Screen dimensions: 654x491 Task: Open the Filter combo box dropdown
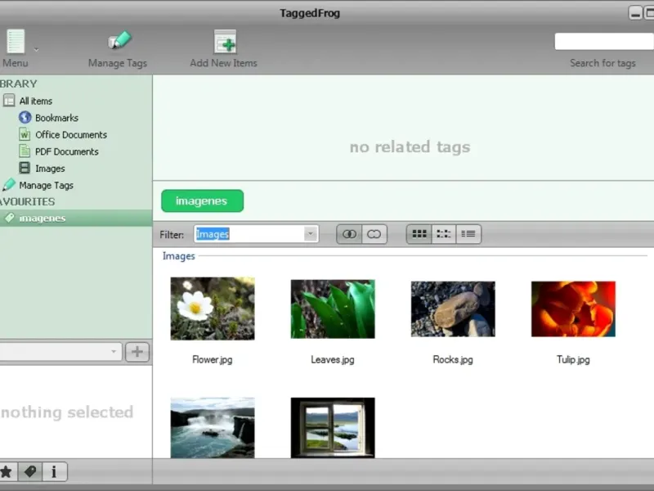pos(311,234)
